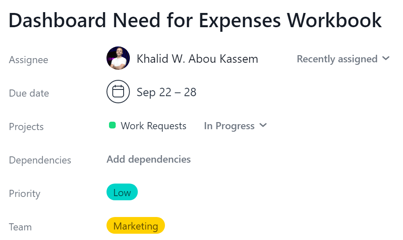Expand the In Progress chevron arrow
The image size is (403, 240).
coord(263,125)
